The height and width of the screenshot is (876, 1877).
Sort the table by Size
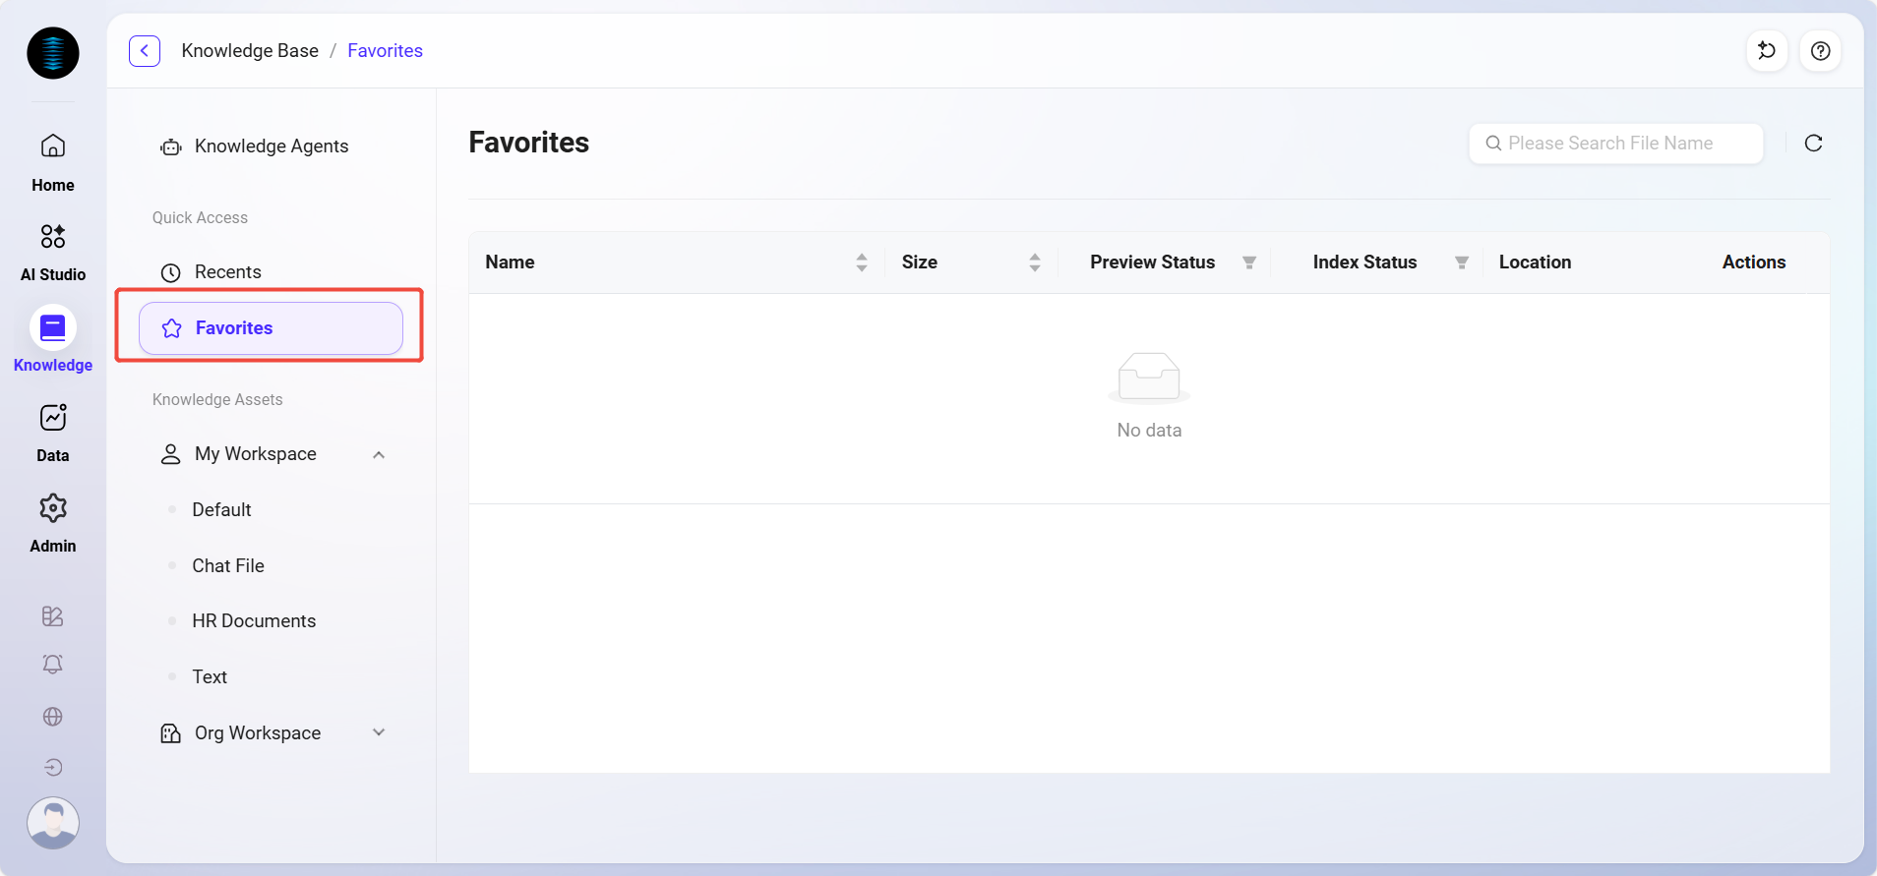(1034, 263)
